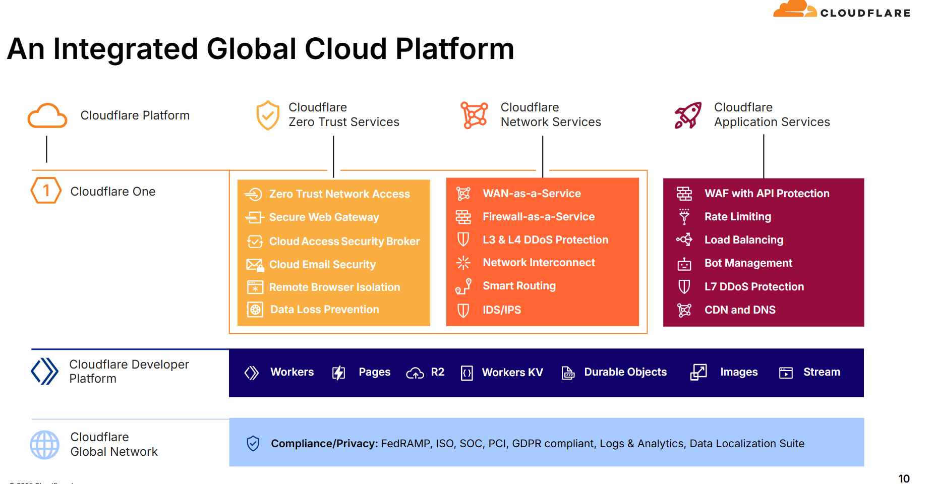This screenshot has width=933, height=484.
Task: Click the Workers icon in the blue bar
Action: point(251,373)
